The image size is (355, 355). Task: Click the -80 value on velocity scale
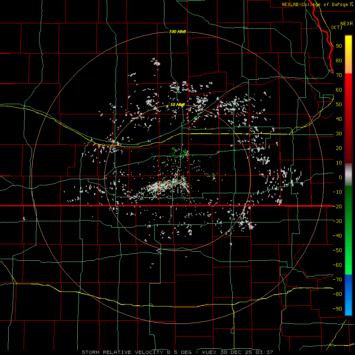point(337,294)
